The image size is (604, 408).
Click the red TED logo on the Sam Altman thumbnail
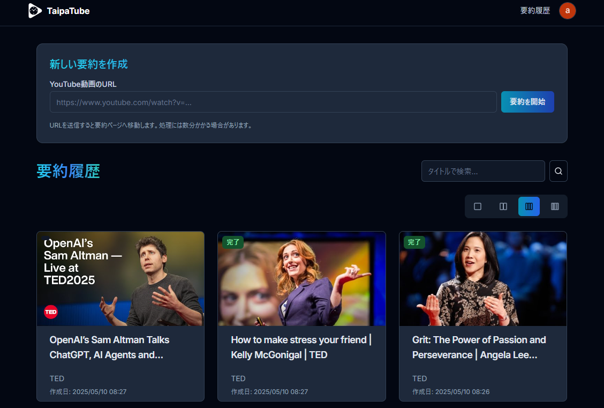click(51, 311)
